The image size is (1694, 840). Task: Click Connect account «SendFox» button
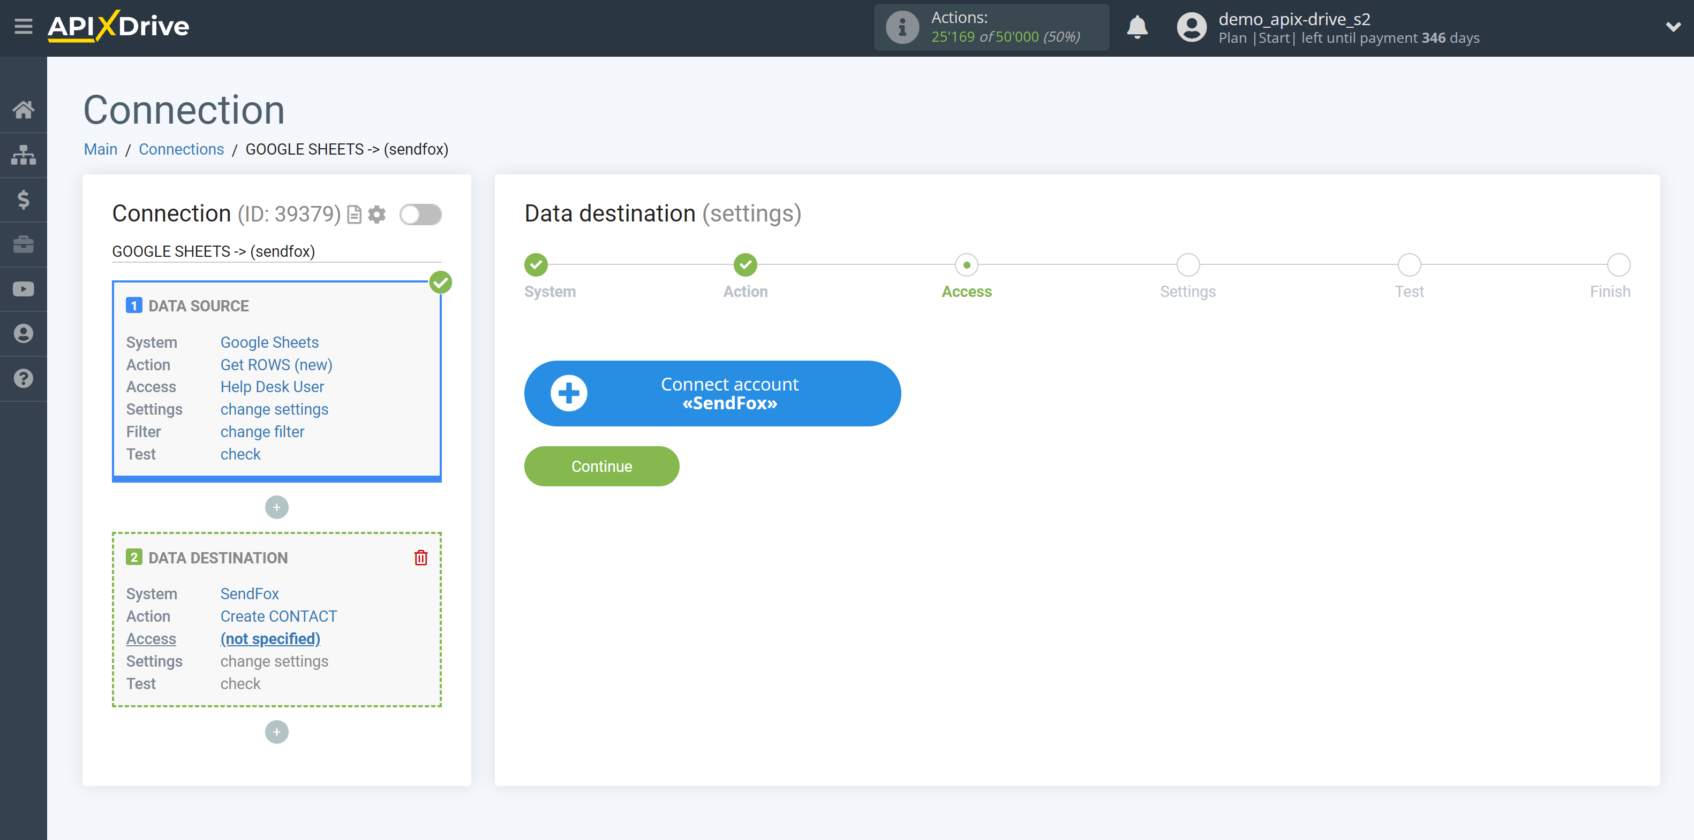(712, 392)
